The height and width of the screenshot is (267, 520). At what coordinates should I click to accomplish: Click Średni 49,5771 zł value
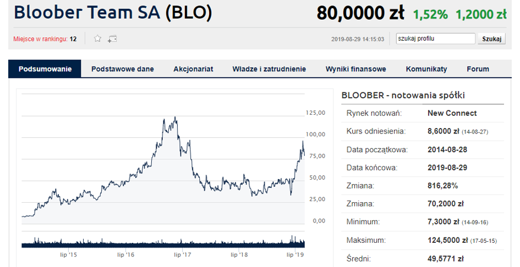pos(445,258)
